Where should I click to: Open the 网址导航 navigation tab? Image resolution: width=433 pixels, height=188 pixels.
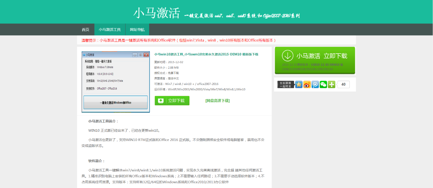pos(137,29)
